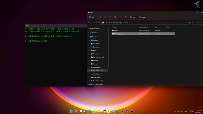
Task: Refresh the Demo folder view
Action: pyautogui.click(x=189, y=23)
